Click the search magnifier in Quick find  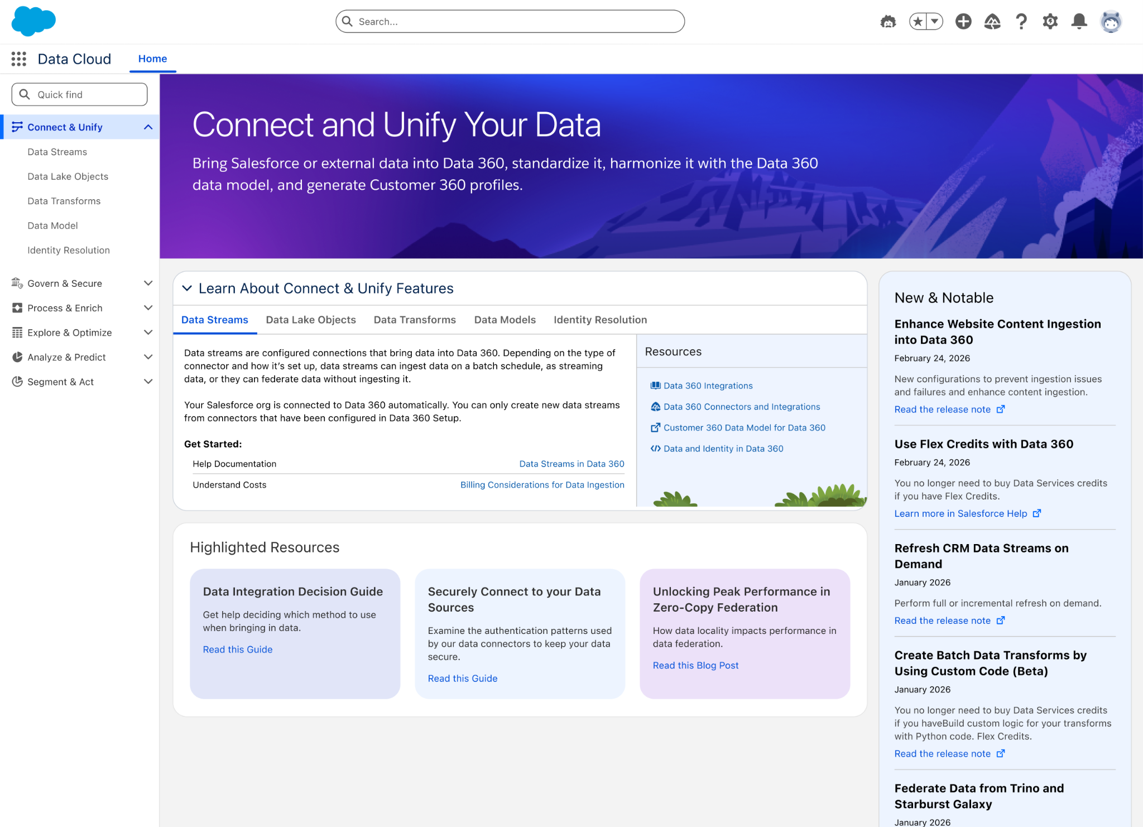[x=25, y=94]
